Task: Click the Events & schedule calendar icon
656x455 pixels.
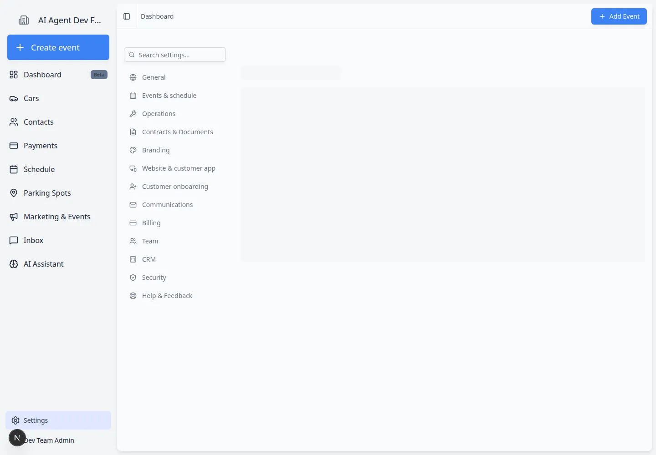Action: [133, 96]
